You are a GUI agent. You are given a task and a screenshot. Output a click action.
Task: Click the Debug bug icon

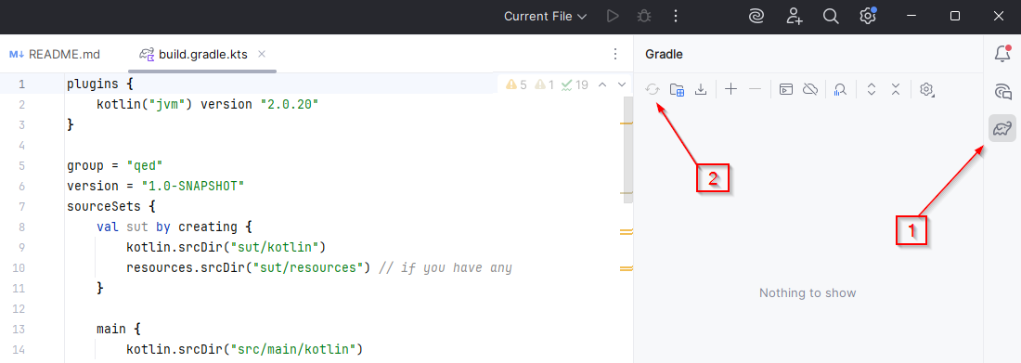(644, 17)
